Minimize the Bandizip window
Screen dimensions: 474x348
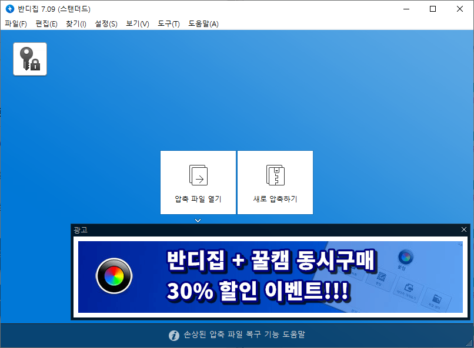point(406,9)
